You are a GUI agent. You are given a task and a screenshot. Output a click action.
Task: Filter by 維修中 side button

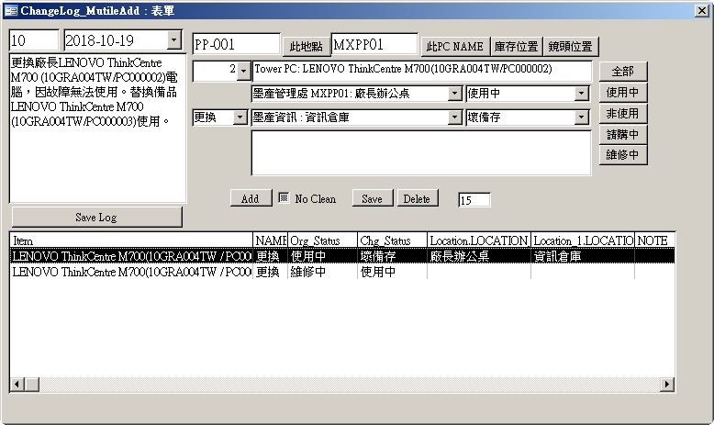click(623, 155)
